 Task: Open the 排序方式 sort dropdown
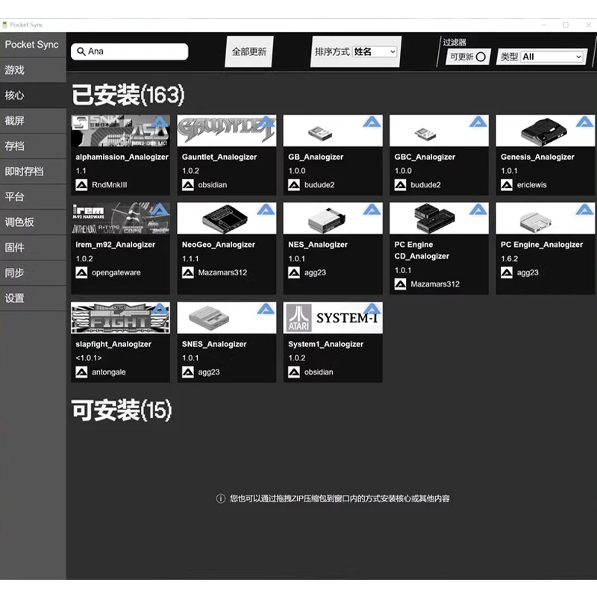375,51
